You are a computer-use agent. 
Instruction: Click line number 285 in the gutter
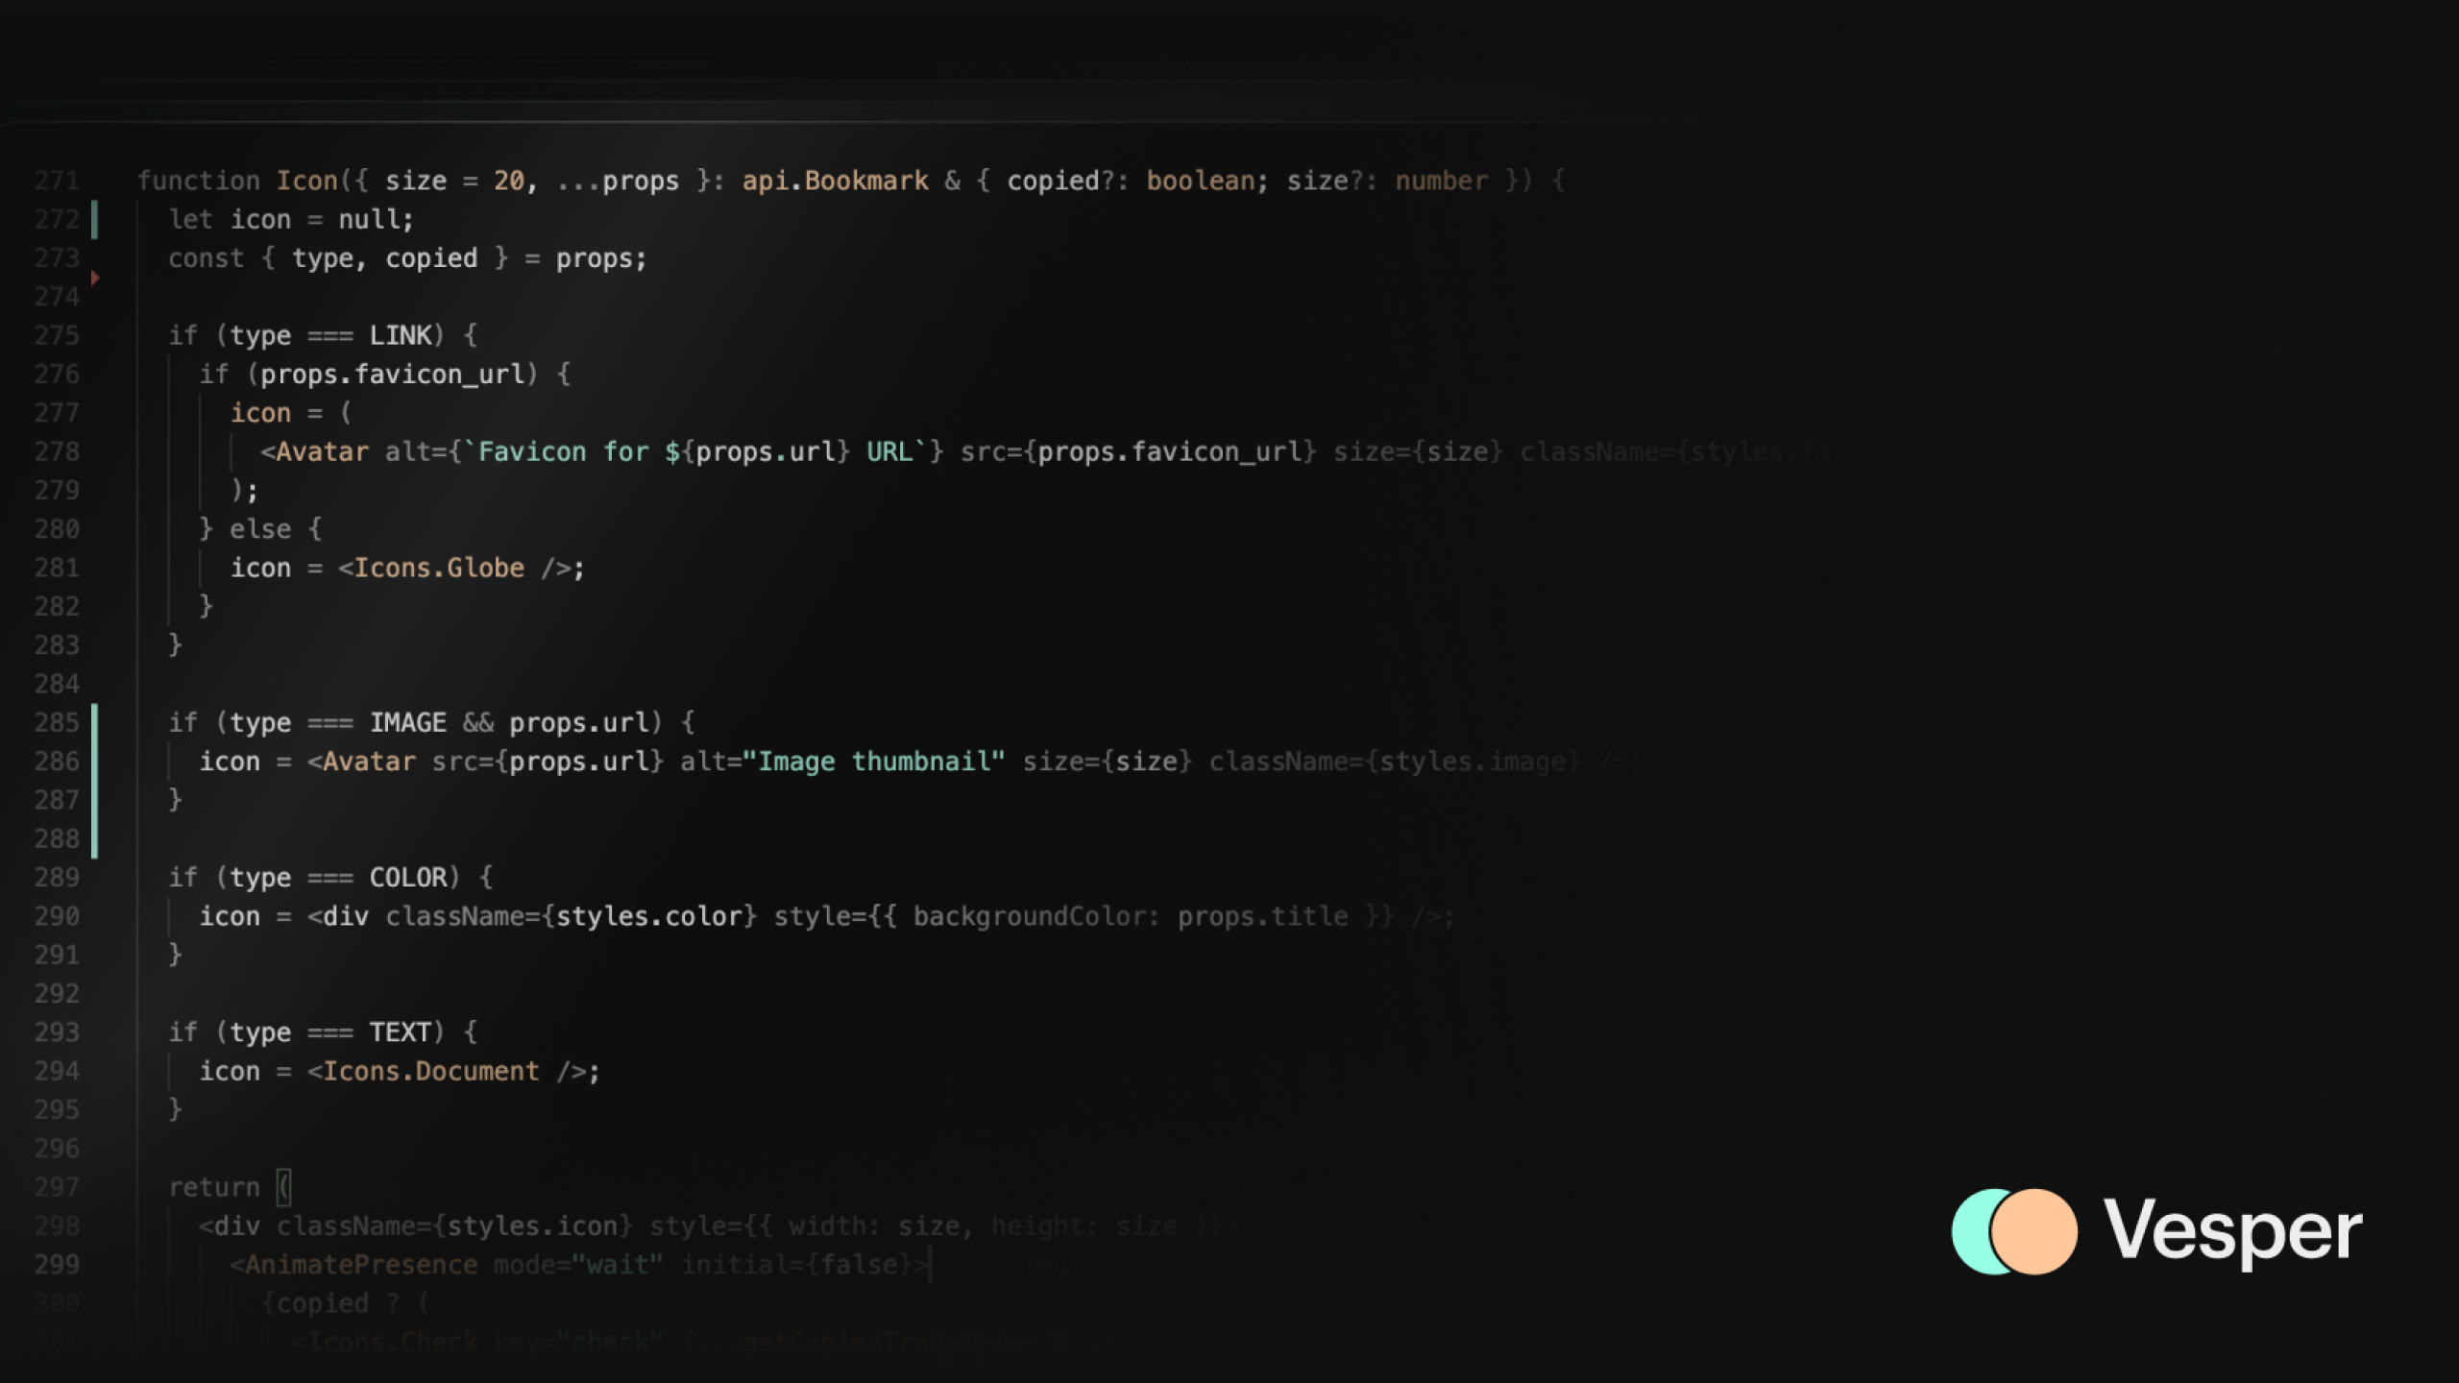pos(57,722)
